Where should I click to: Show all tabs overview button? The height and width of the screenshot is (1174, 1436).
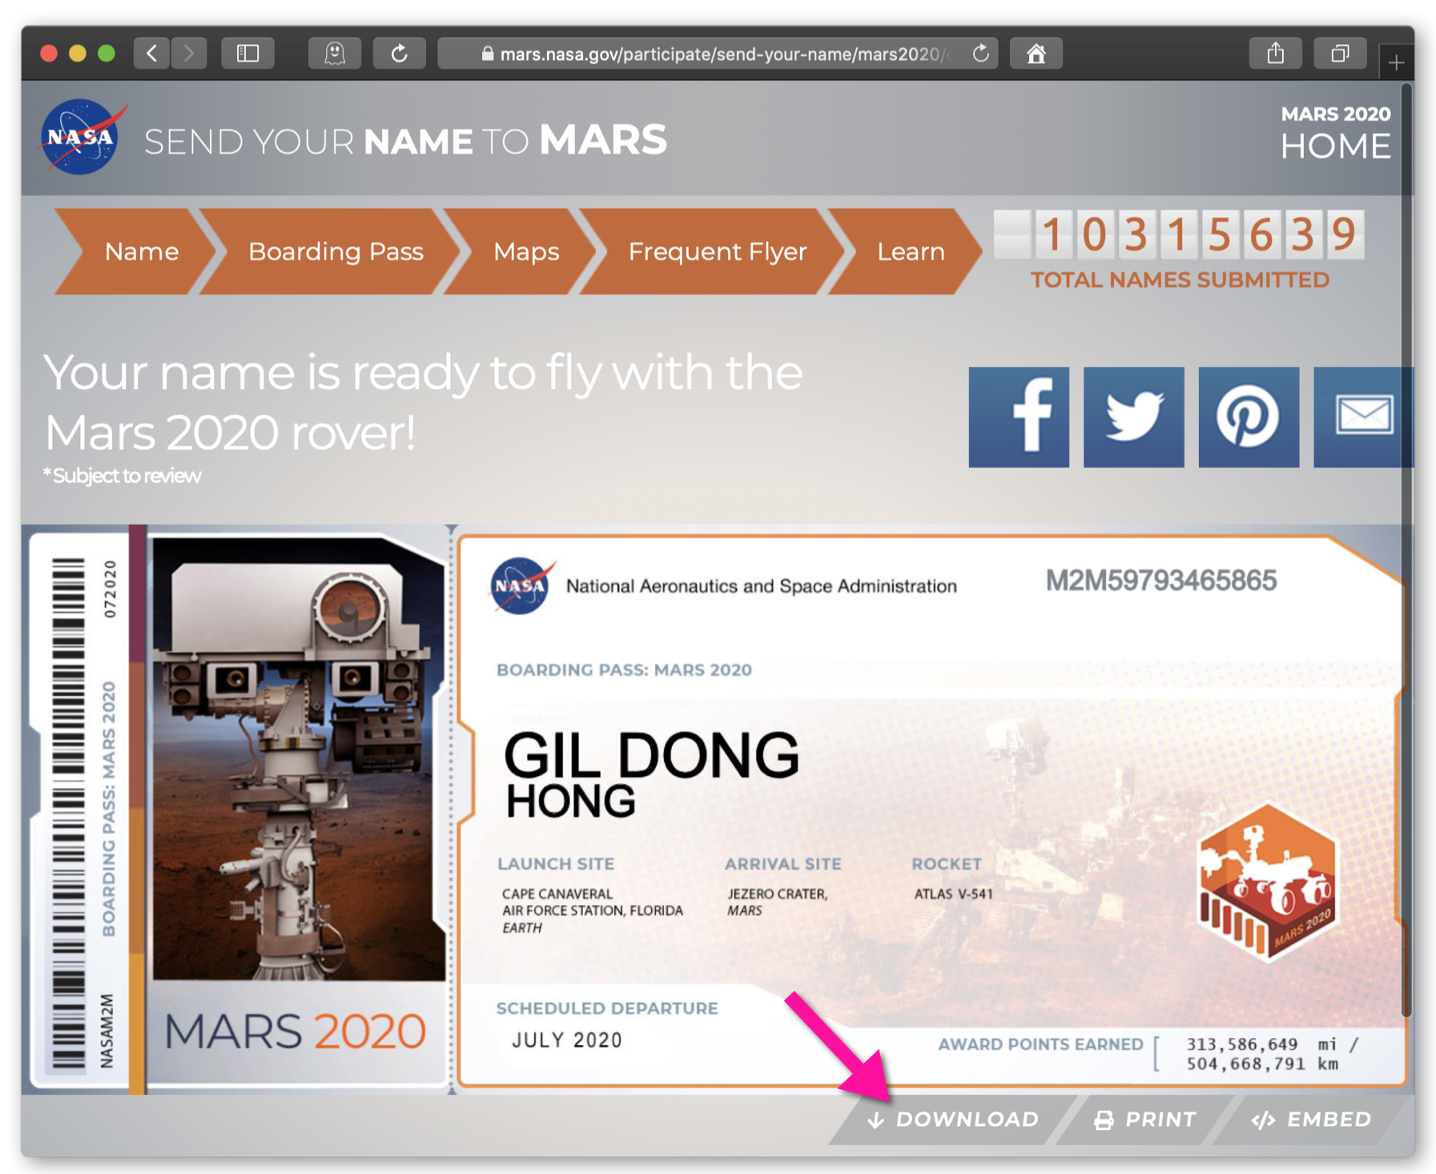pyautogui.click(x=1340, y=54)
